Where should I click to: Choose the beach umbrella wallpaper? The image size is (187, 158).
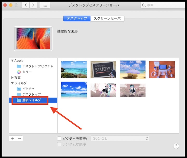click(133, 70)
